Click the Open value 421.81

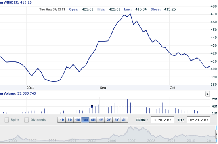[88, 9]
